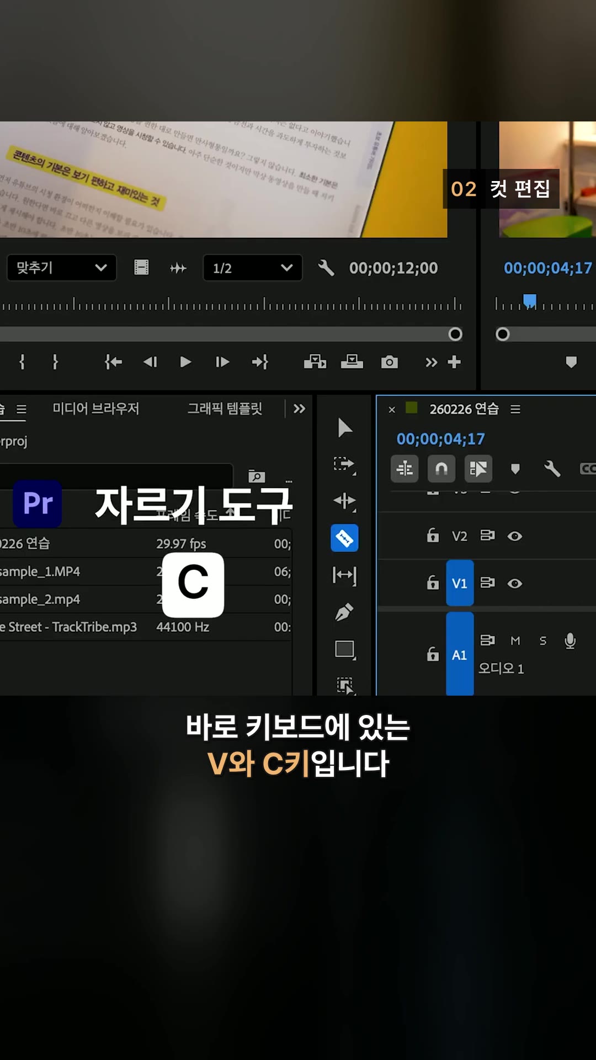Click program monitor zoom bar left handle
The height and width of the screenshot is (1060, 596).
502,334
